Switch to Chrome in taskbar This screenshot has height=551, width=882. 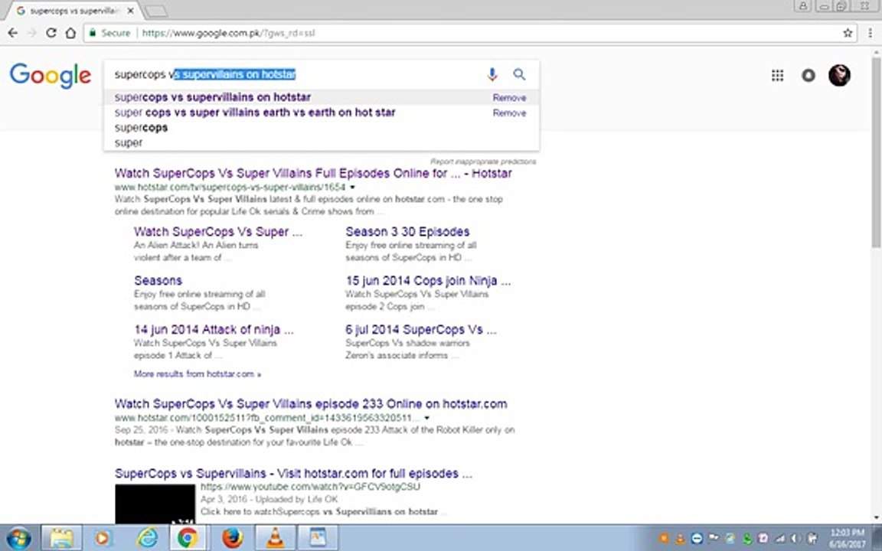pos(188,538)
